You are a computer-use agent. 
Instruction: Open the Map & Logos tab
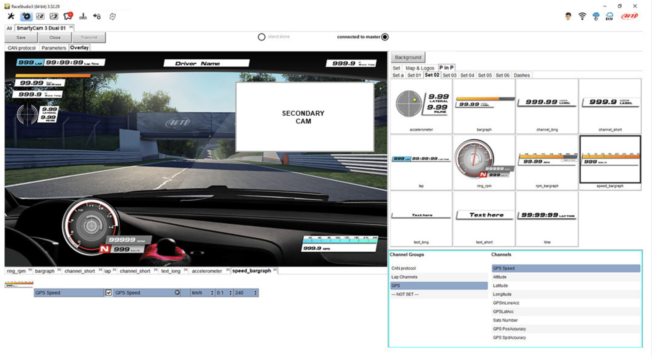[420, 68]
